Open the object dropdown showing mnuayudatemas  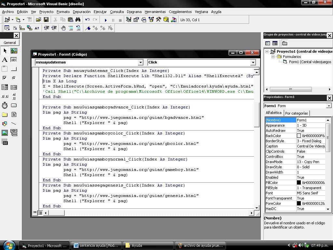(x=140, y=62)
